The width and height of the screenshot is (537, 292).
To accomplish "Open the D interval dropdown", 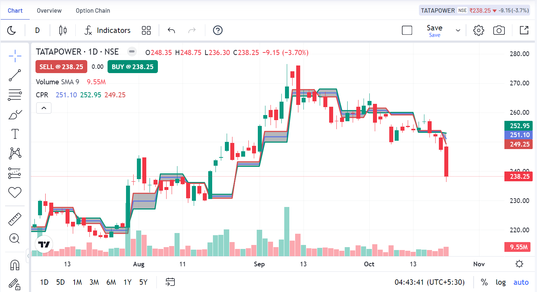I will coord(37,30).
